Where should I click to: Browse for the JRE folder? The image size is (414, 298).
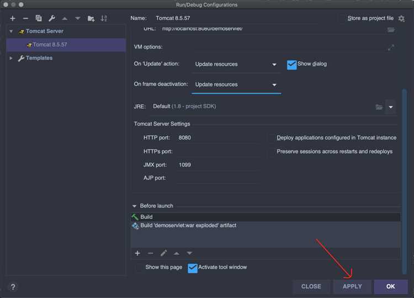(x=379, y=107)
